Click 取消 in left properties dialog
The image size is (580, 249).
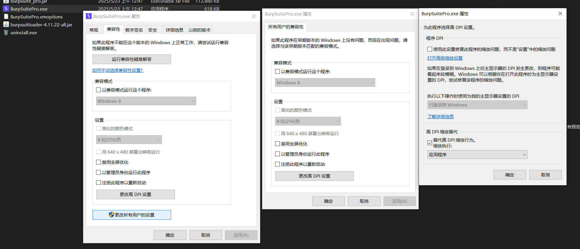click(206, 235)
